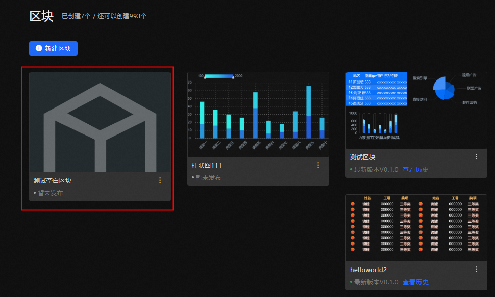Click the 区块 page heading

click(42, 16)
